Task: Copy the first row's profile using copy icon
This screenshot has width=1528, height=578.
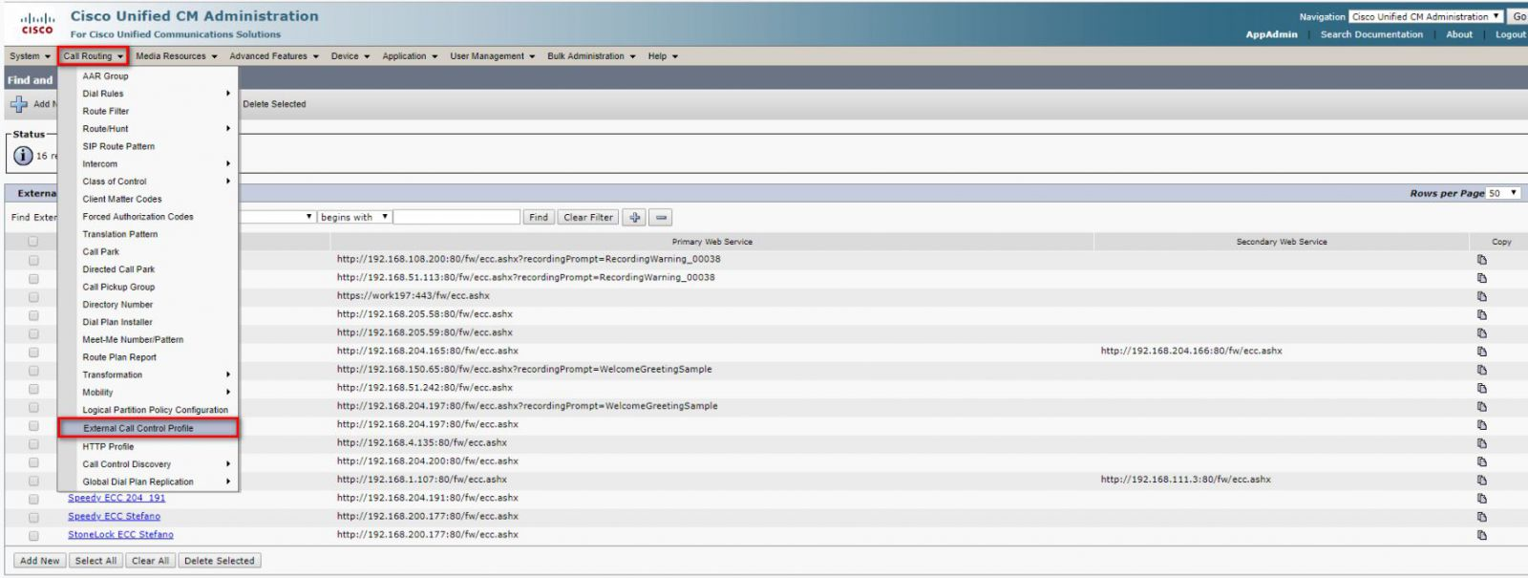Action: point(1481,260)
